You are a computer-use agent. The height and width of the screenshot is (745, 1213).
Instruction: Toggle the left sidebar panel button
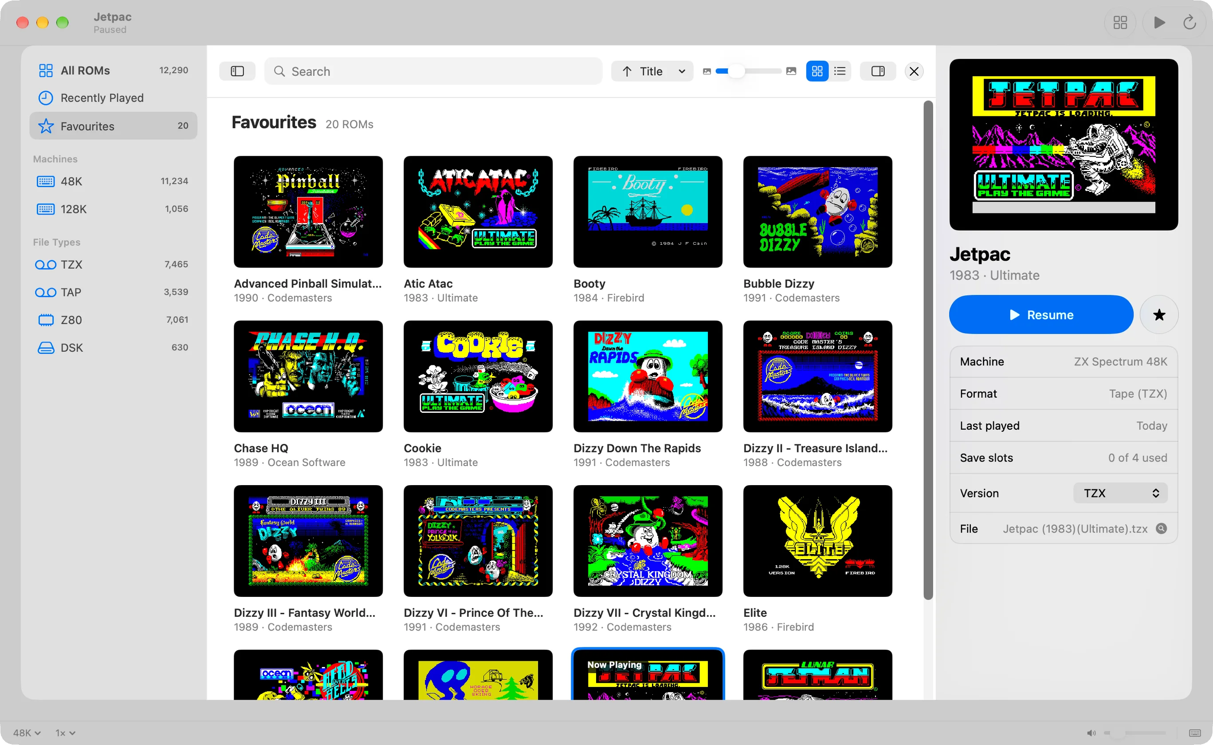(237, 71)
